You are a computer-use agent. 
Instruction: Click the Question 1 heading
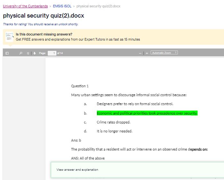tap(80, 86)
